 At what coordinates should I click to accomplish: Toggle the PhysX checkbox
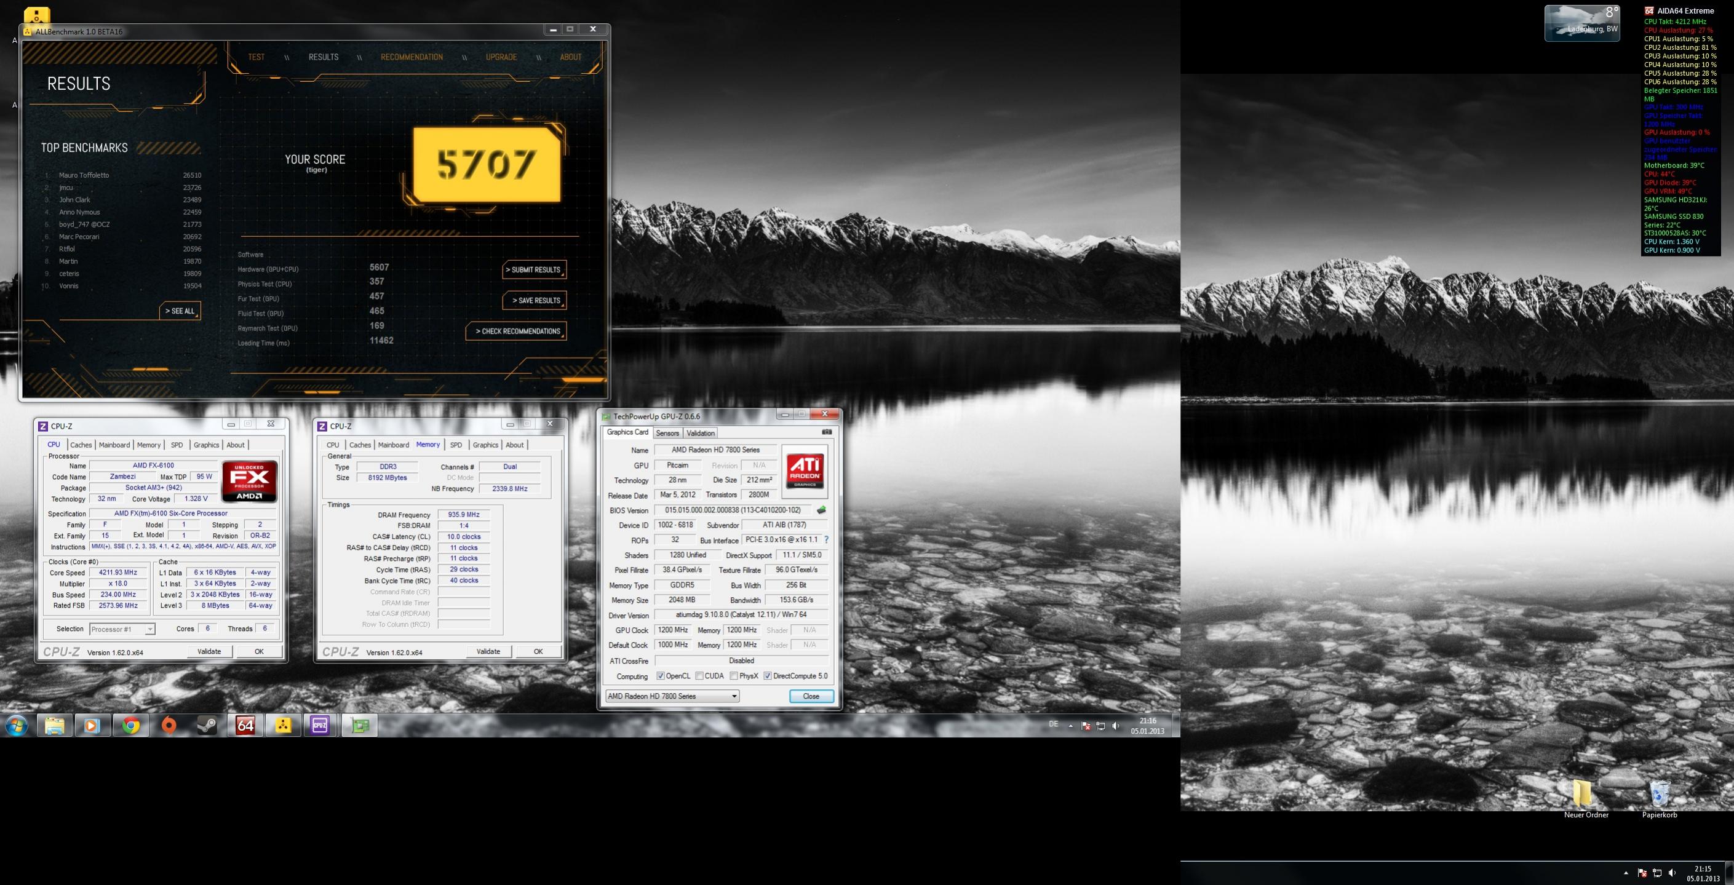(x=734, y=676)
